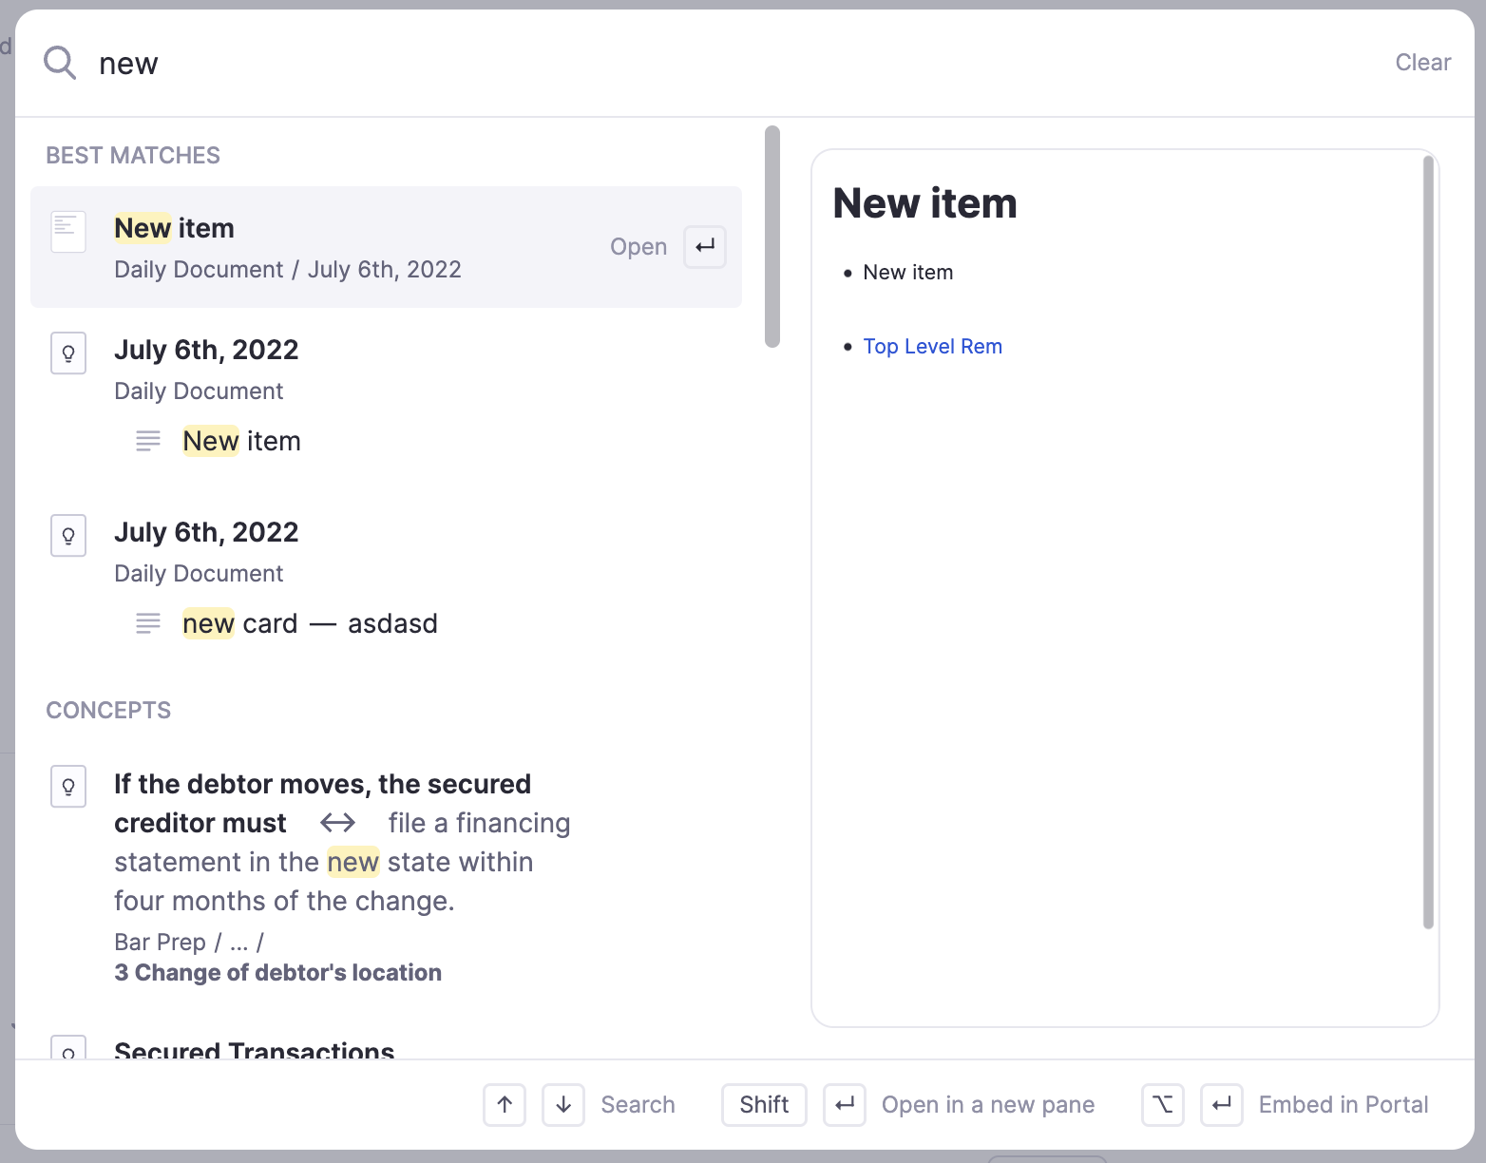The width and height of the screenshot is (1486, 1163).
Task: Click the up arrow key hint
Action: (505, 1105)
